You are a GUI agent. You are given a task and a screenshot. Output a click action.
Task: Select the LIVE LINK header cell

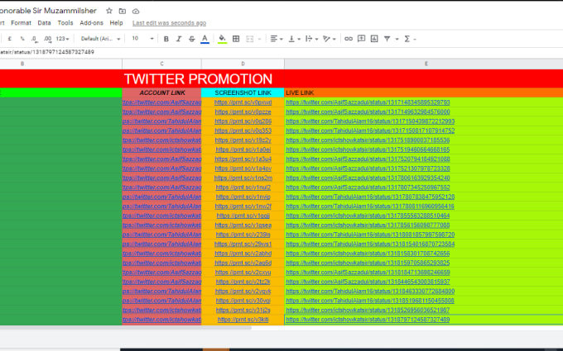pos(424,92)
